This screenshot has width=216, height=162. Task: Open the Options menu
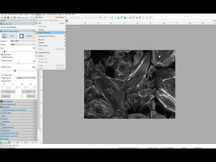pyautogui.click(x=61, y=14)
